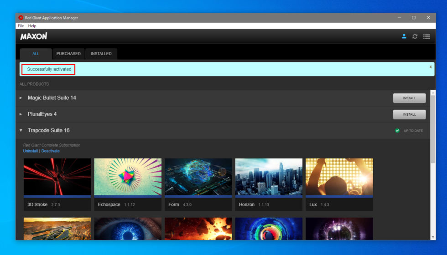Dismiss the Successfully activated banner
The width and height of the screenshot is (447, 255).
coord(431,66)
